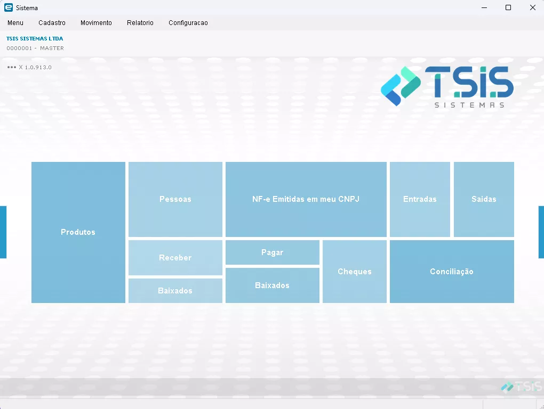544x409 pixels.
Task: Open the Relatorio menu
Action: (140, 23)
